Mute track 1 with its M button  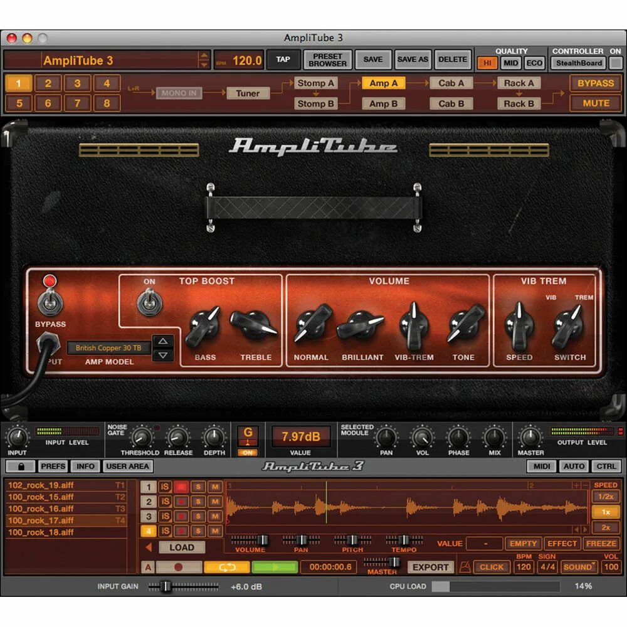[x=215, y=487]
